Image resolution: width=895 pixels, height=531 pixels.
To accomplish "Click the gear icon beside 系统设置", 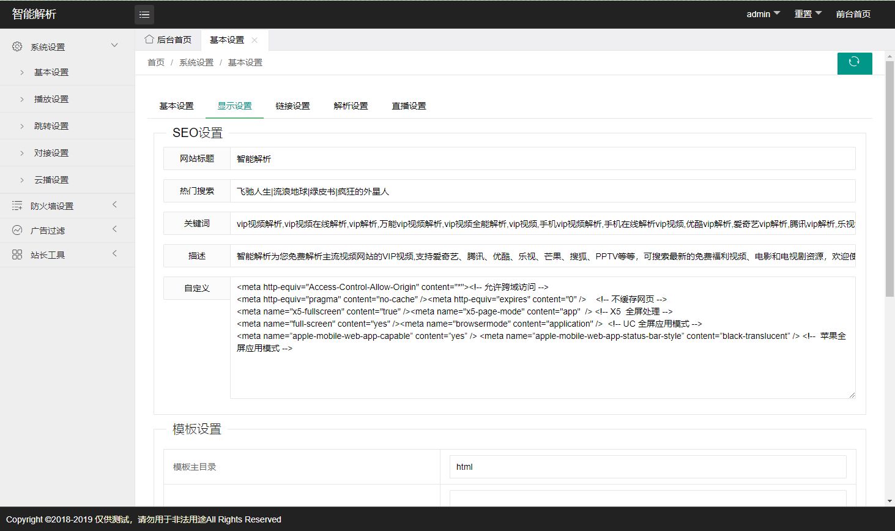I will click(x=17, y=46).
